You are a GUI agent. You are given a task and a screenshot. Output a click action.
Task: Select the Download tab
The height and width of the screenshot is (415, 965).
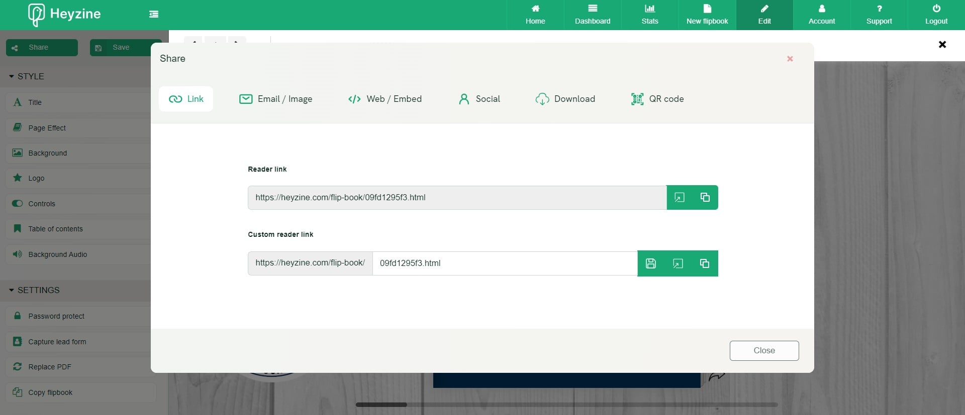tap(565, 99)
